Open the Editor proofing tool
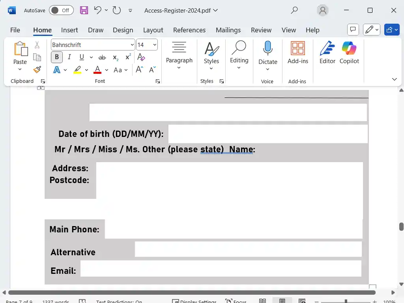The height and width of the screenshot is (303, 404). (327, 52)
